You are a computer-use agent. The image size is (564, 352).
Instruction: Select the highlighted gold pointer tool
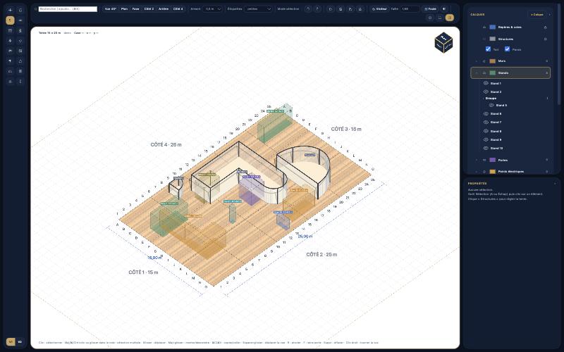10,20
